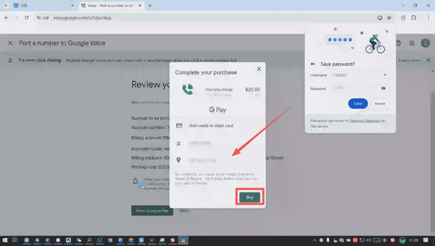Open the Privacy Notice link
This screenshot has width=435, height=246.
(x=222, y=179)
